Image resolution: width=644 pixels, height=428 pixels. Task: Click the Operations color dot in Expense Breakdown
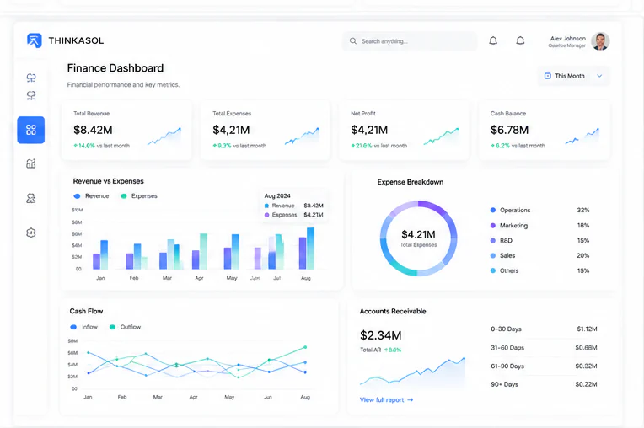(493, 210)
